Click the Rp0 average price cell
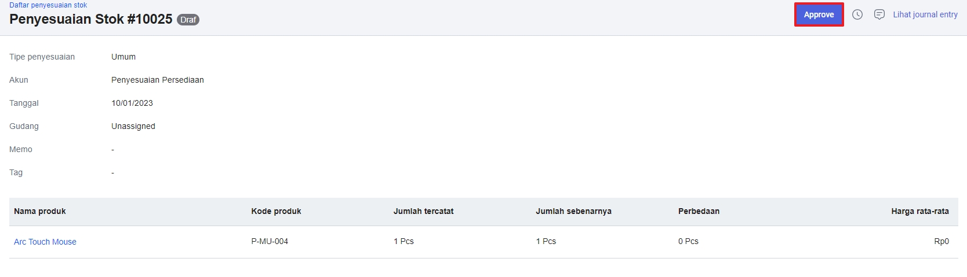Viewport: 967px width, 277px height. click(x=941, y=242)
